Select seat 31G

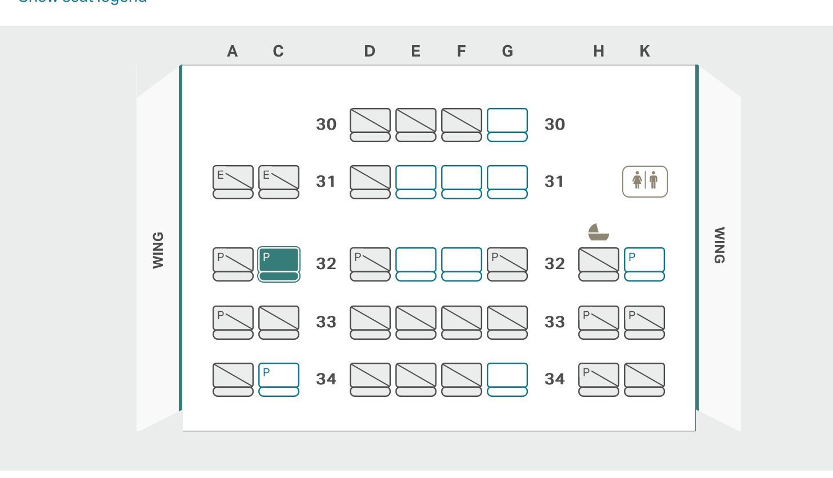click(507, 181)
